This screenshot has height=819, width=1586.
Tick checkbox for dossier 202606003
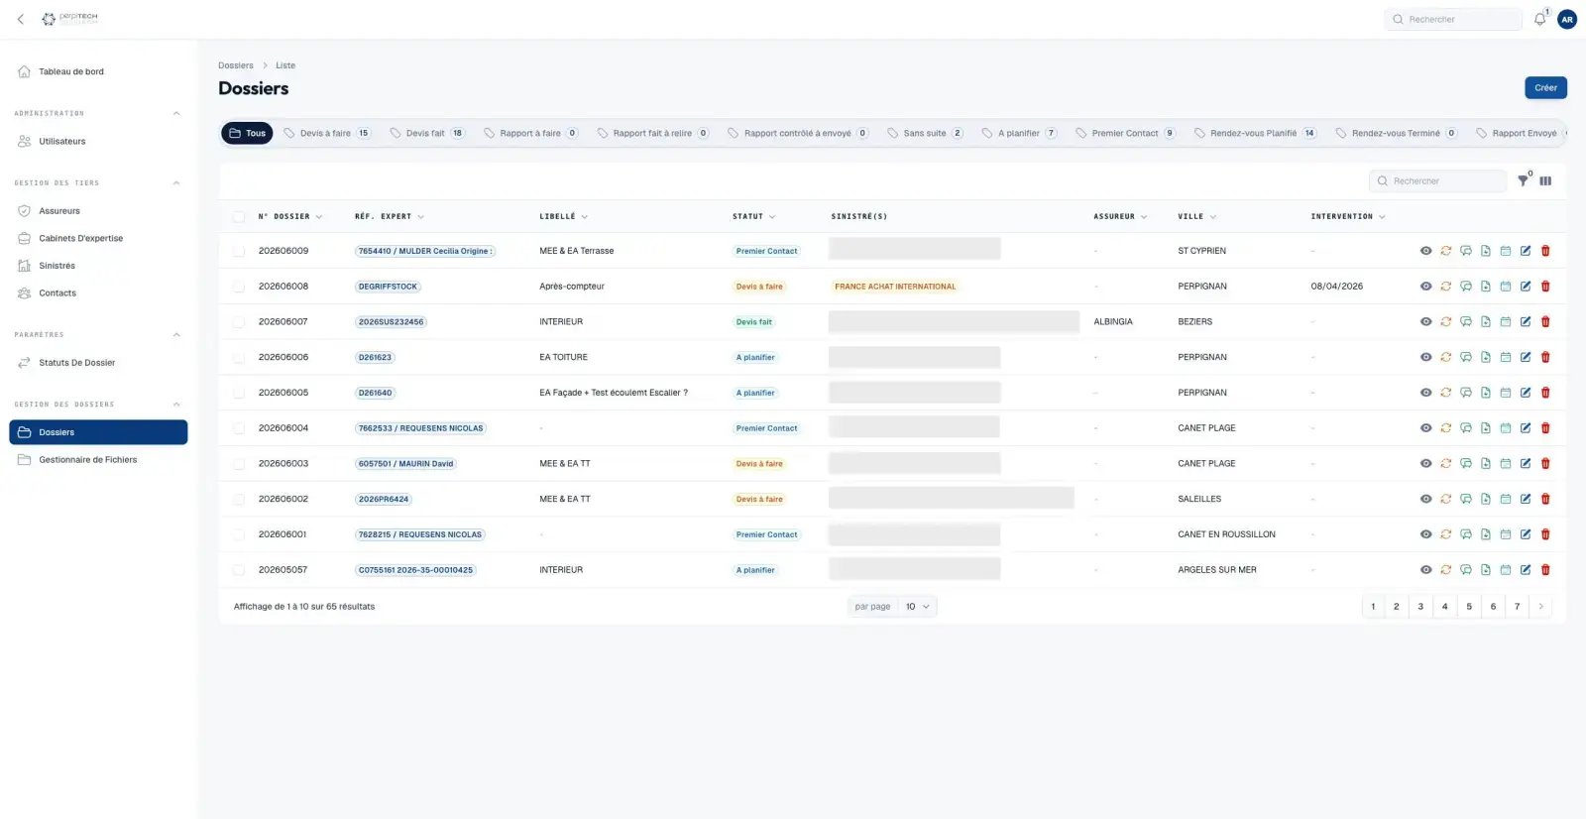239,463
